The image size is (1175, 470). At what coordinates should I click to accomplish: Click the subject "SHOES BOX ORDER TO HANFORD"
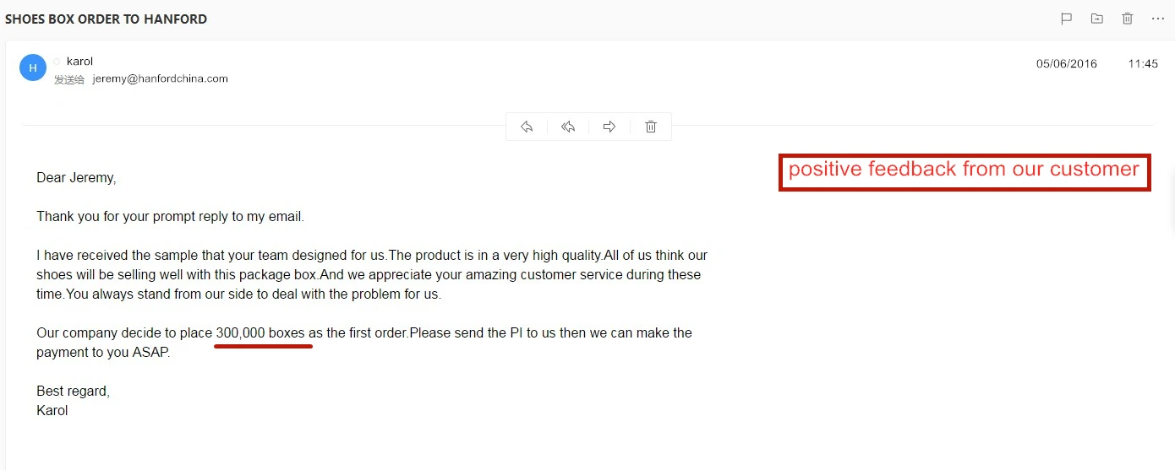(x=106, y=19)
